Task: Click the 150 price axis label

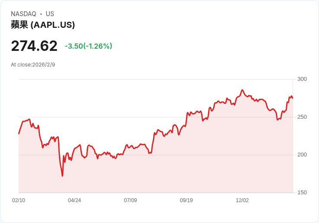Action: [302, 193]
